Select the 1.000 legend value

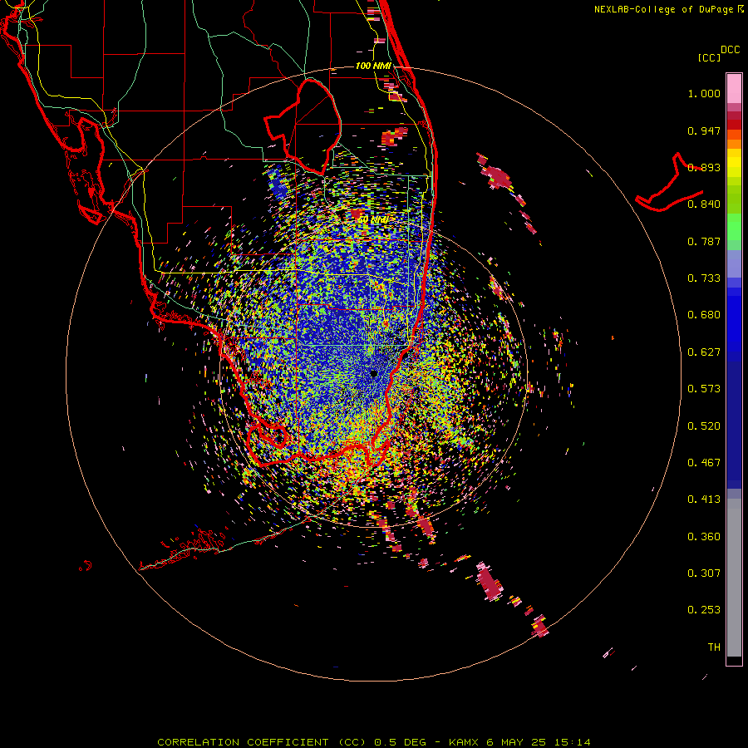point(704,93)
